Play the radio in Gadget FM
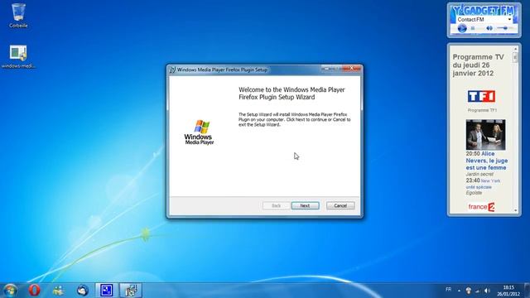The image size is (530, 298). [x=462, y=28]
